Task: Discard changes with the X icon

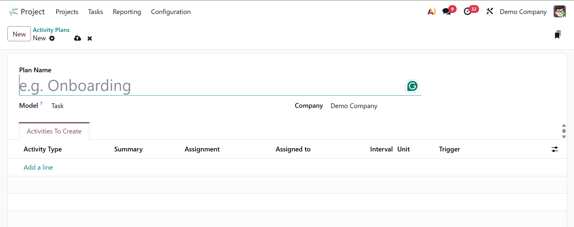Action: (x=90, y=39)
